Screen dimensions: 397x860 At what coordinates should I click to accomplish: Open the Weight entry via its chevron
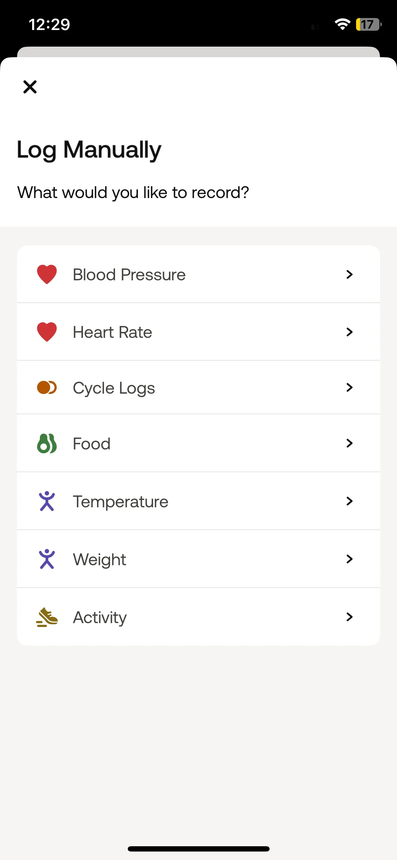pyautogui.click(x=349, y=559)
